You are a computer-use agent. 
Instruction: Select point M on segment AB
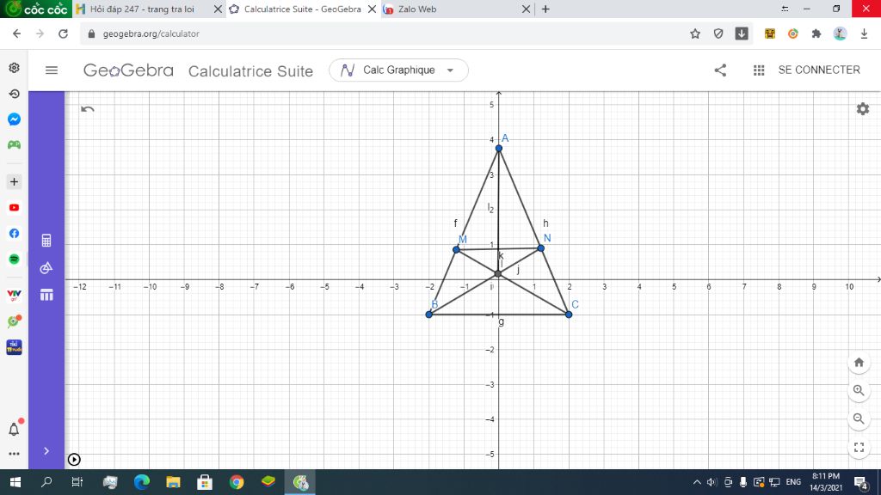456,250
